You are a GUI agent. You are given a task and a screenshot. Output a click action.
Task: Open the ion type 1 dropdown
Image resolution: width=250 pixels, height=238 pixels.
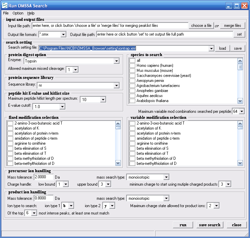click(71, 206)
